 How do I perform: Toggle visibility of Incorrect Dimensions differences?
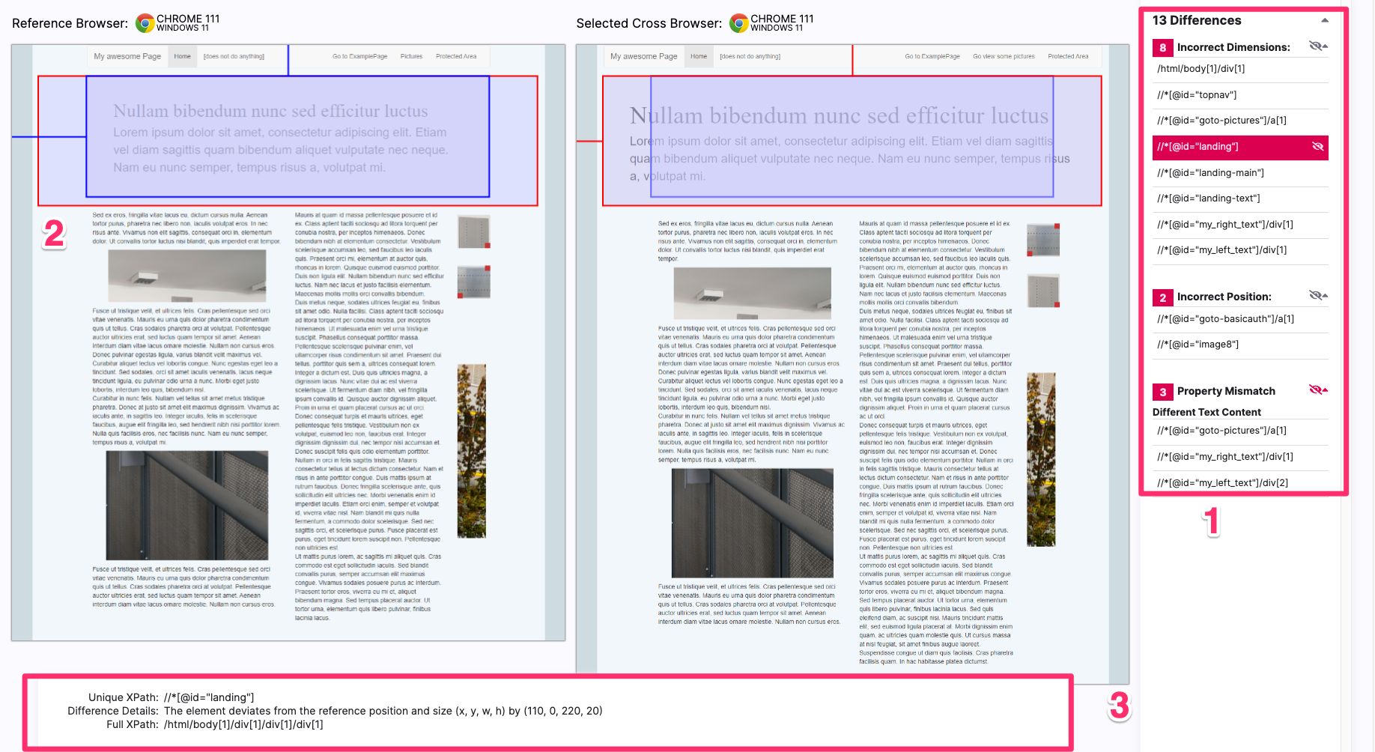pos(1315,46)
